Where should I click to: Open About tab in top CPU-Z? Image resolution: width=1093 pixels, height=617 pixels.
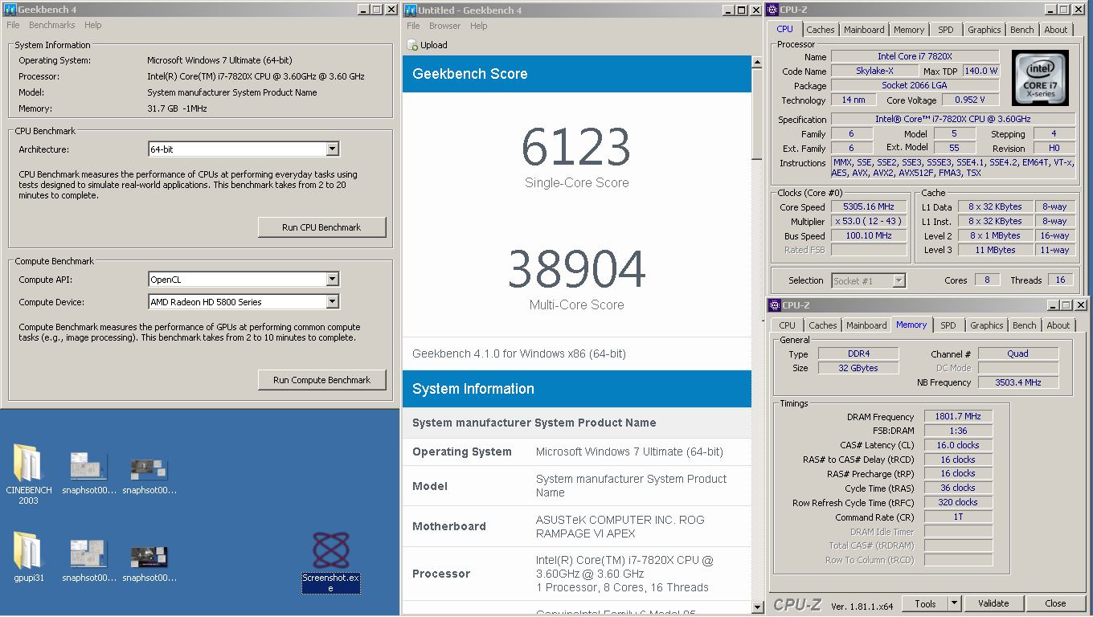point(1056,30)
